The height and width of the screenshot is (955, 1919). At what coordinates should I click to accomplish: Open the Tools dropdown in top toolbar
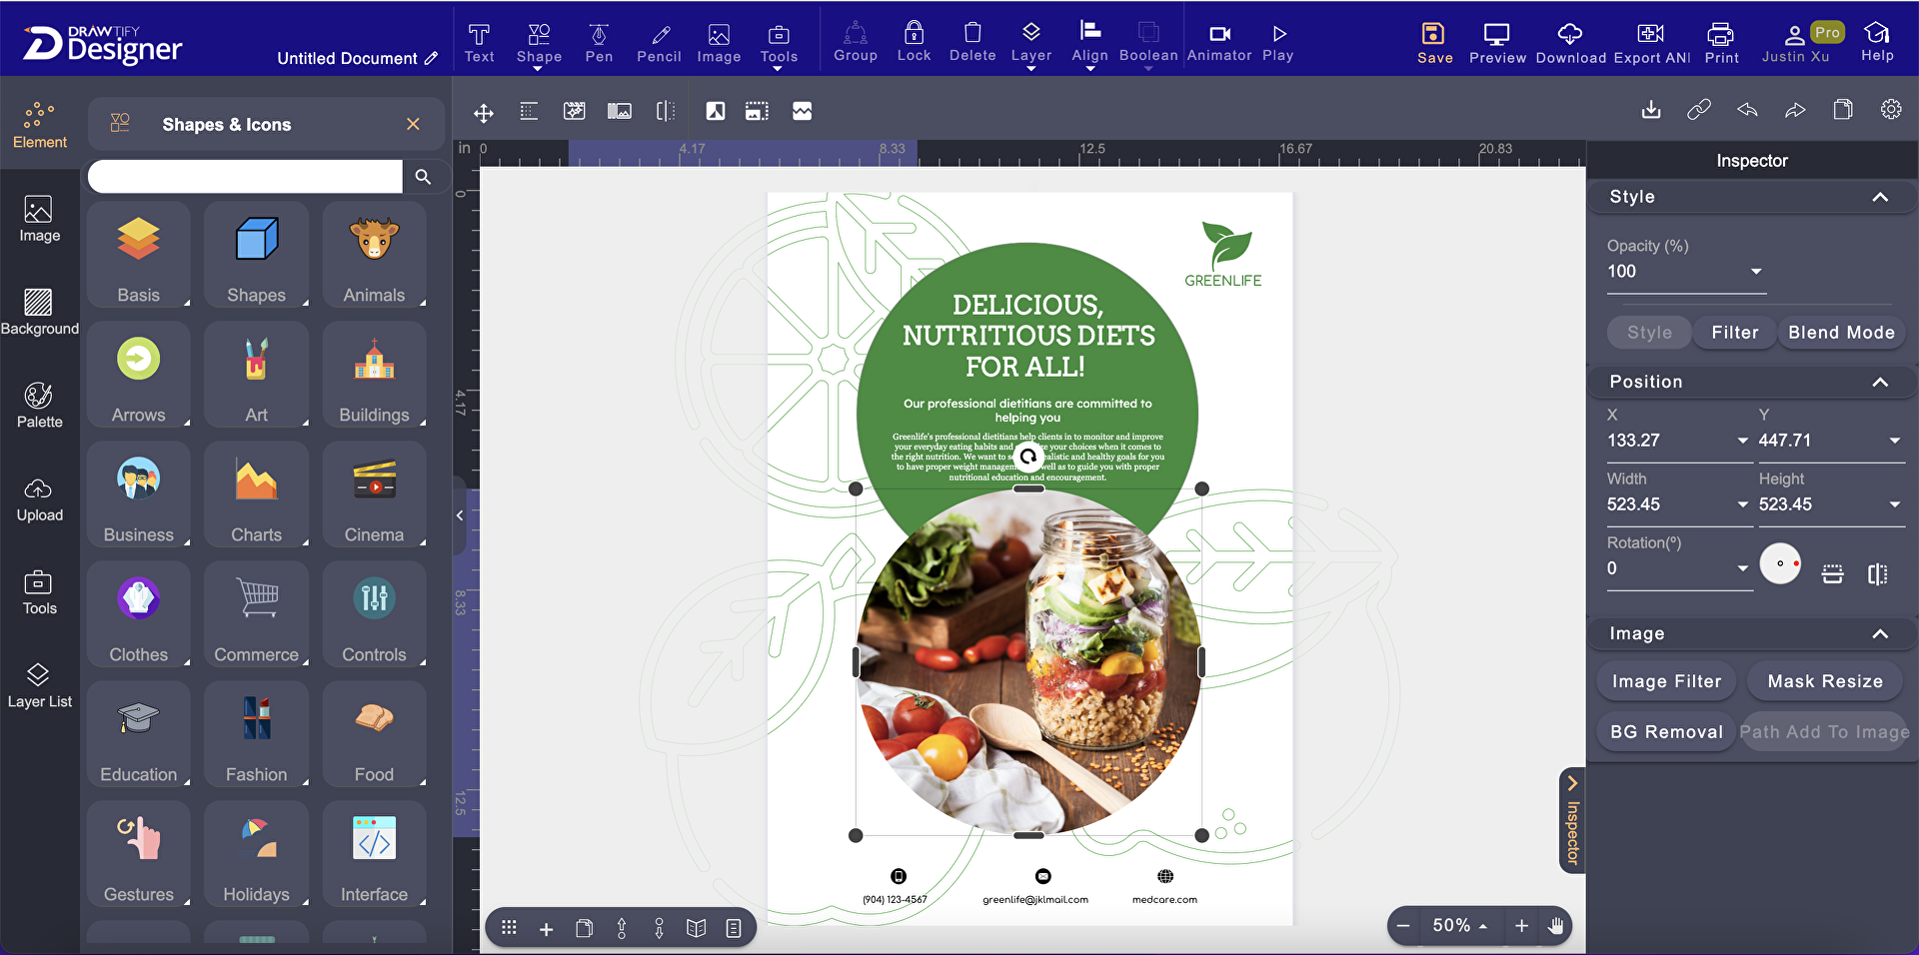[x=779, y=45]
